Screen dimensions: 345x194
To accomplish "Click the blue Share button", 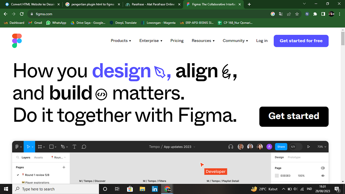I will [281, 147].
